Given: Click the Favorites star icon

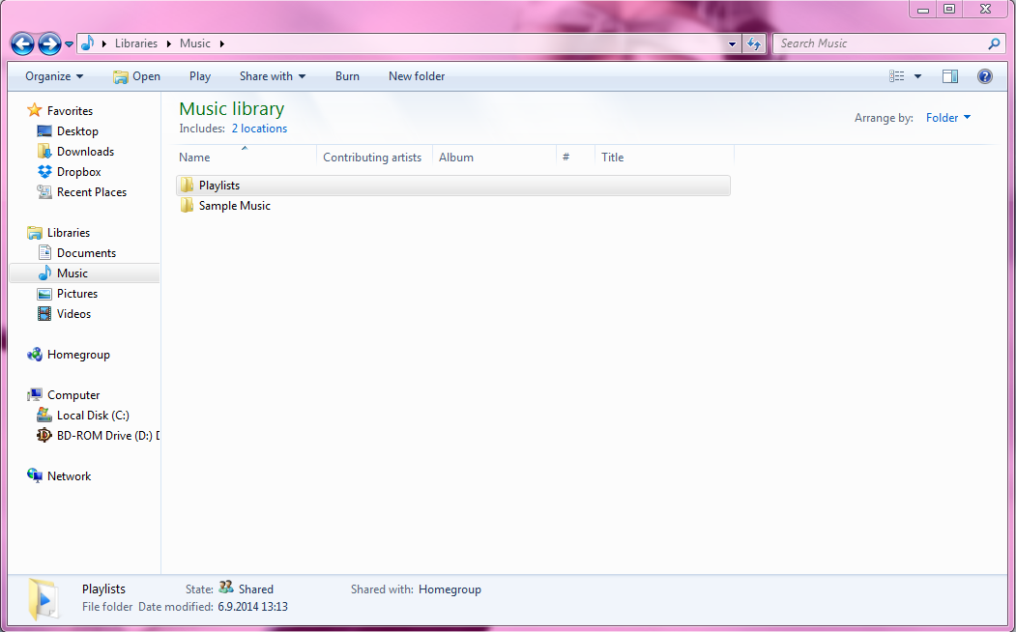Looking at the screenshot, I should pyautogui.click(x=35, y=110).
